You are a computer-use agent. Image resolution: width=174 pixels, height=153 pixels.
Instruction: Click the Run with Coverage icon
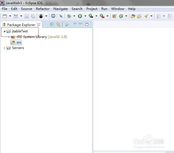click(x=91, y=16)
